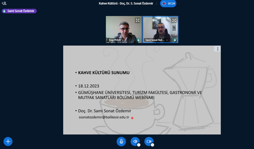Toggle the speaker audio button

[135, 141]
